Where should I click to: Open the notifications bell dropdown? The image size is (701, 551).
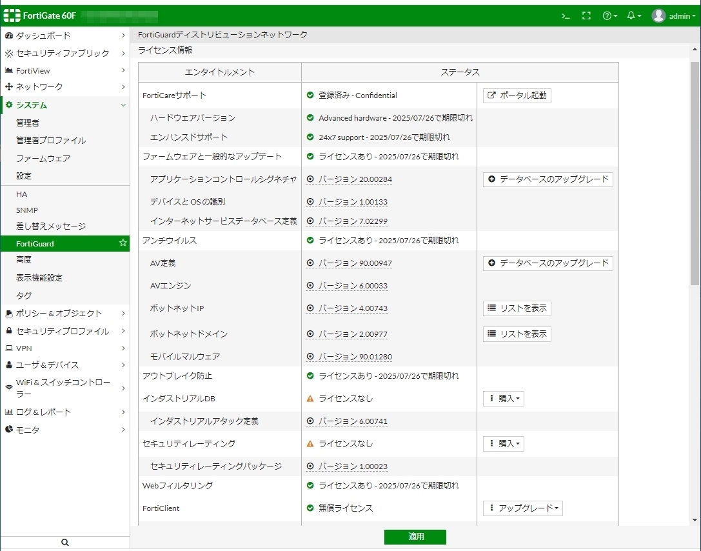[634, 16]
